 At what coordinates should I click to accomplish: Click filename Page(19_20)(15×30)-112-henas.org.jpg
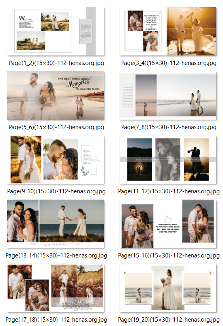pos(169,320)
